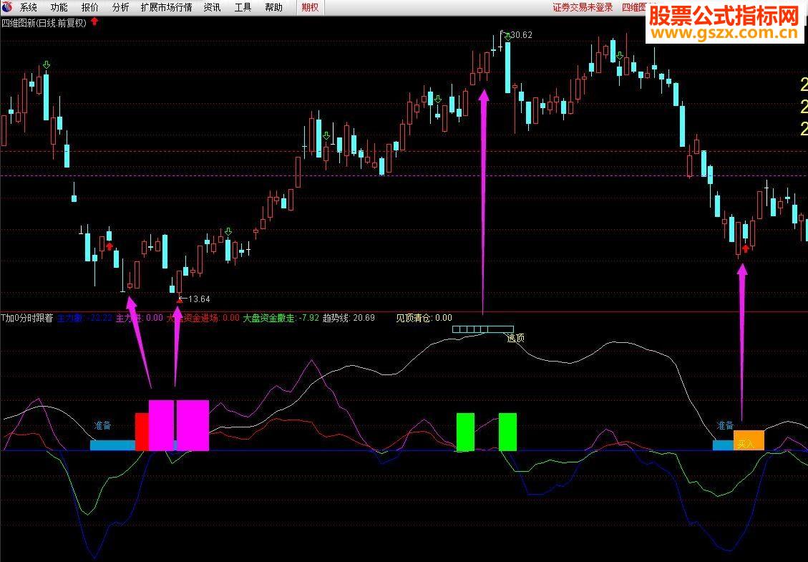Click the red up-arrow marker above the orange 买入 bar
The height and width of the screenshot is (562, 808).
coord(745,249)
